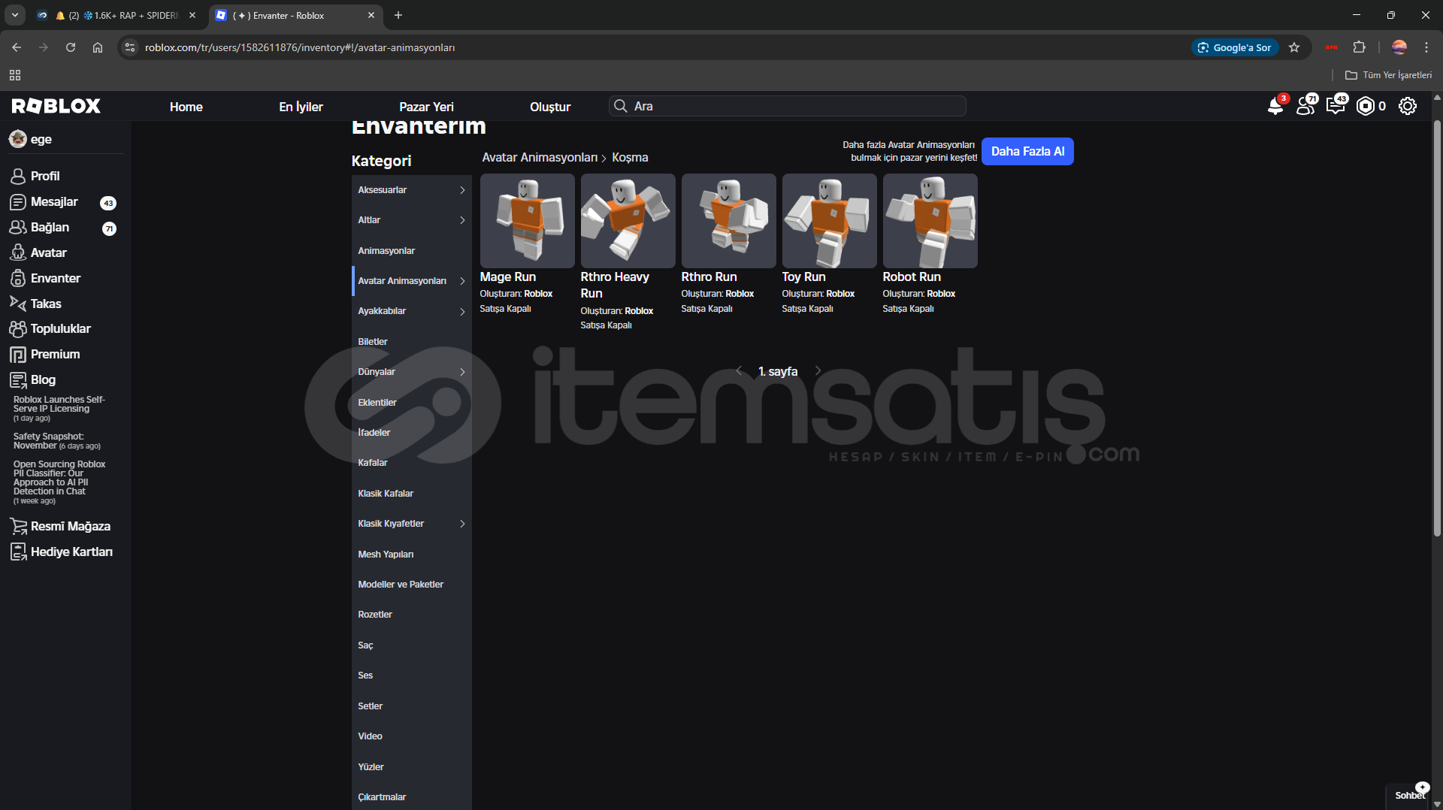Expand the Dünyalar category

(411, 372)
